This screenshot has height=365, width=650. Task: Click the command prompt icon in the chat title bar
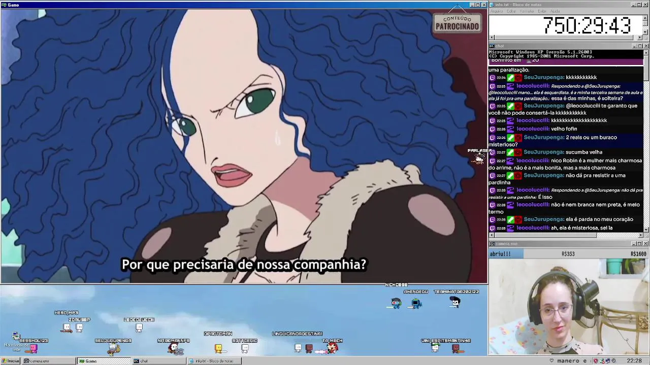pos(492,46)
